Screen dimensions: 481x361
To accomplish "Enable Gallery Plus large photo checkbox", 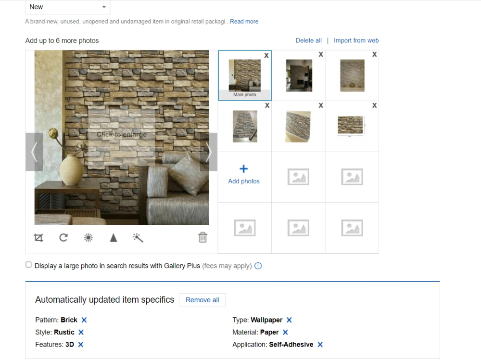I will pos(28,265).
